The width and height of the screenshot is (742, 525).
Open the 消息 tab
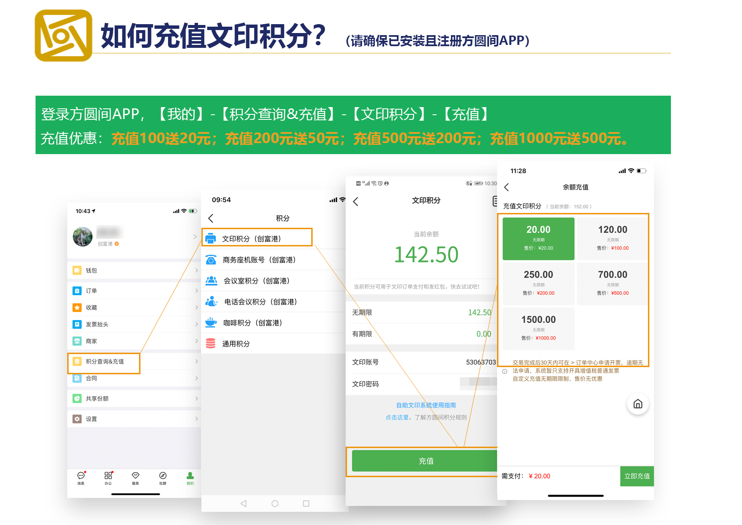[x=81, y=479]
